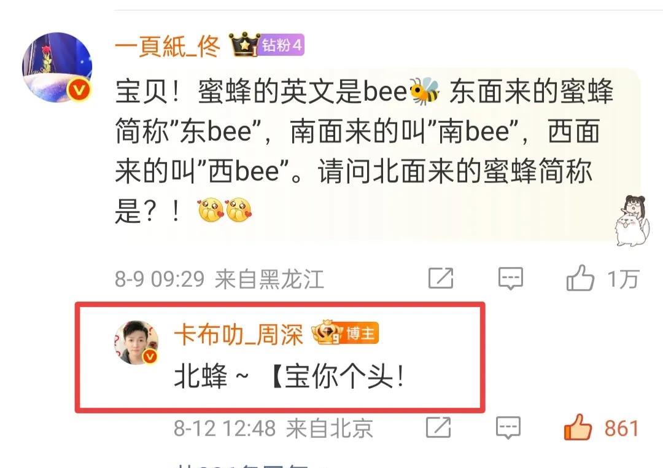Reply to the 北蜂 comment via comment icon
This screenshot has height=468, width=663.
pos(508,427)
